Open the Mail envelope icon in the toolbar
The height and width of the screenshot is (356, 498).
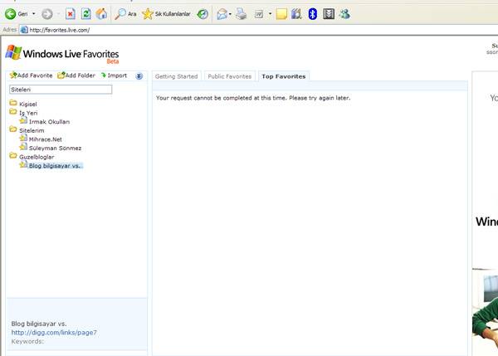point(222,14)
